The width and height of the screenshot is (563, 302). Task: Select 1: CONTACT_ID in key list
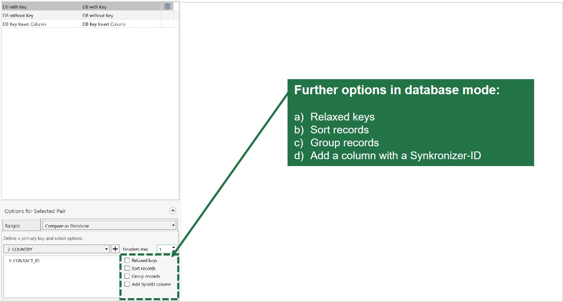(24, 261)
